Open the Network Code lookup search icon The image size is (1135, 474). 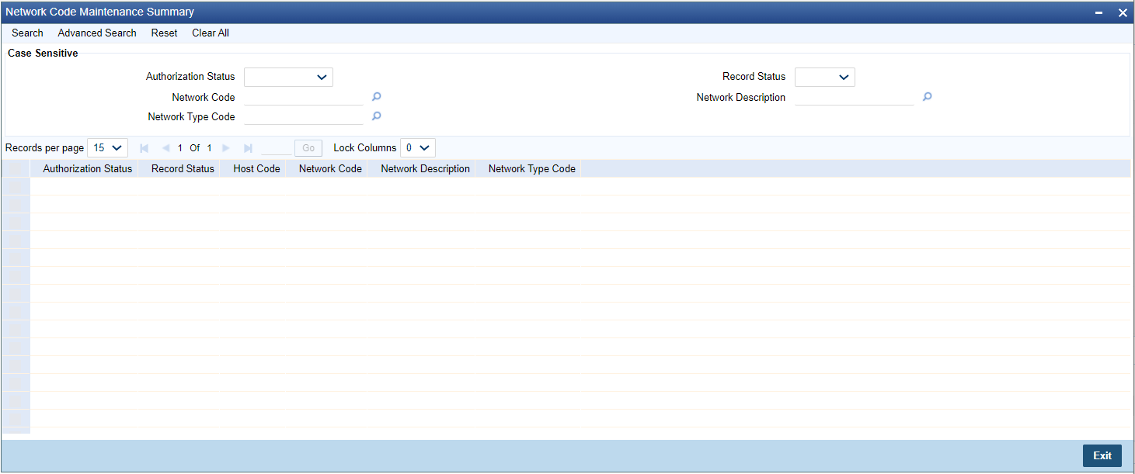[377, 97]
